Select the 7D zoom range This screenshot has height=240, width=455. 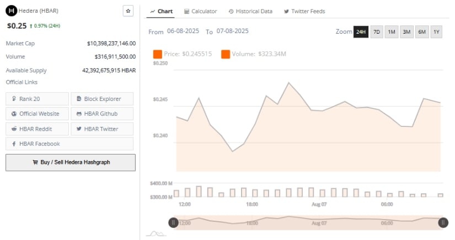click(377, 32)
